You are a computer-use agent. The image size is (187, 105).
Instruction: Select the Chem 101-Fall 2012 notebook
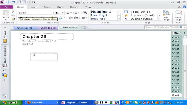5,57
